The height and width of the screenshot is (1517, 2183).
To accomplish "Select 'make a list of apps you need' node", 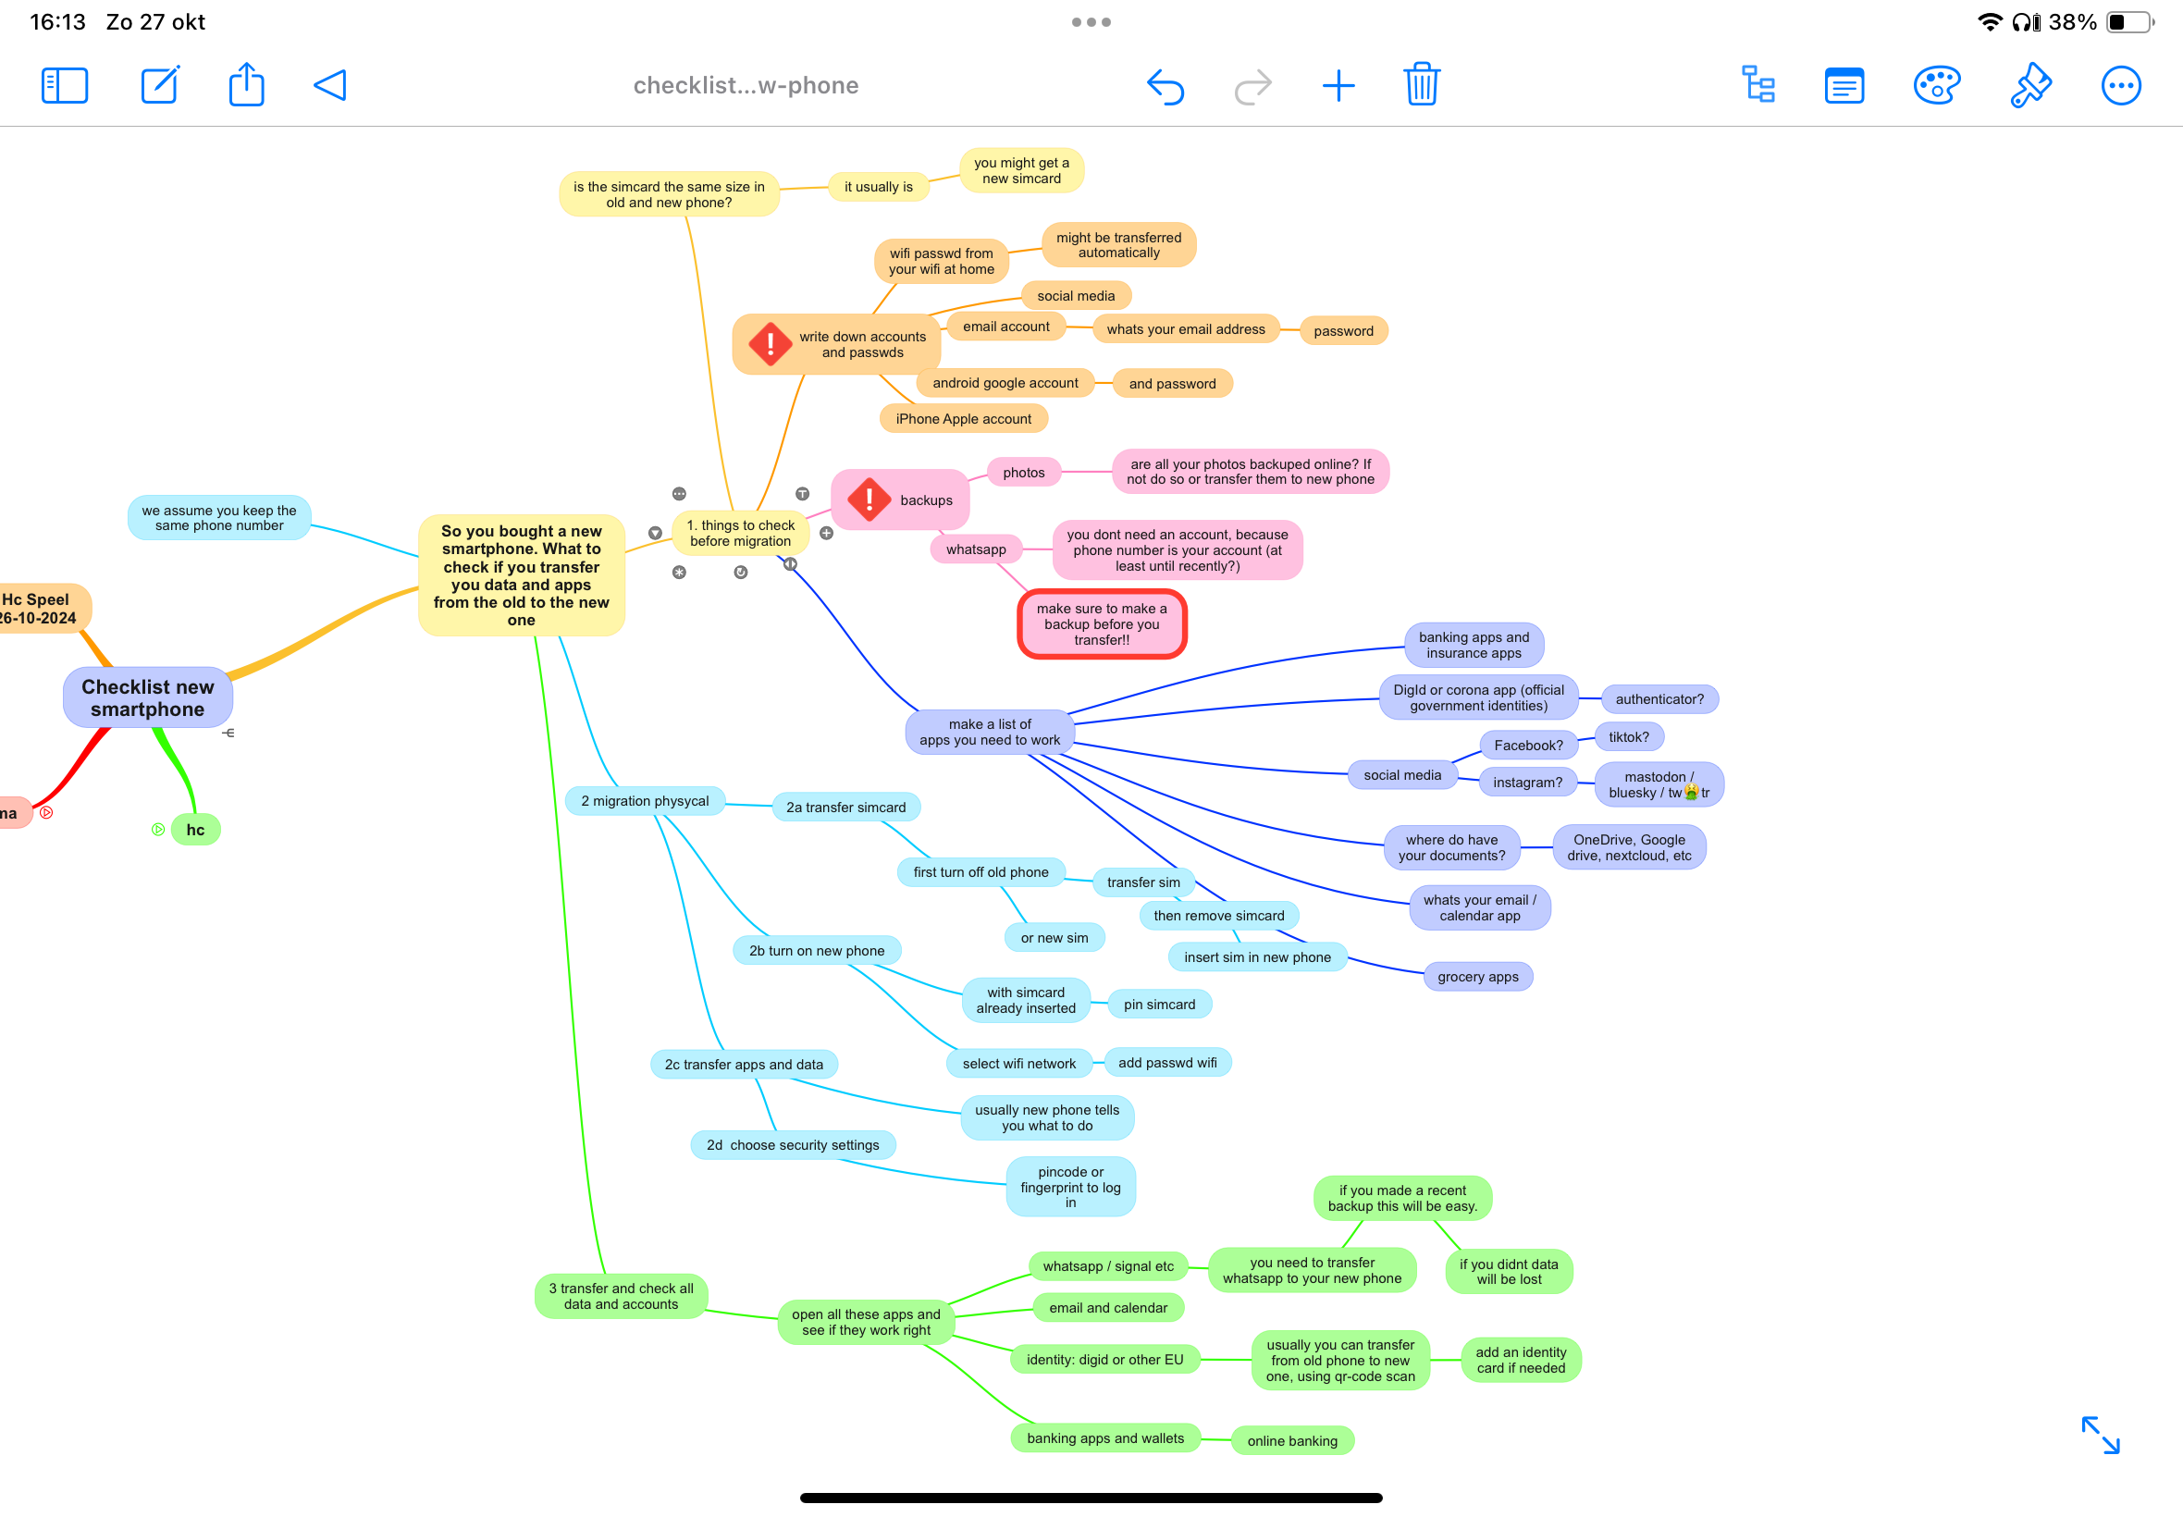I will [990, 732].
